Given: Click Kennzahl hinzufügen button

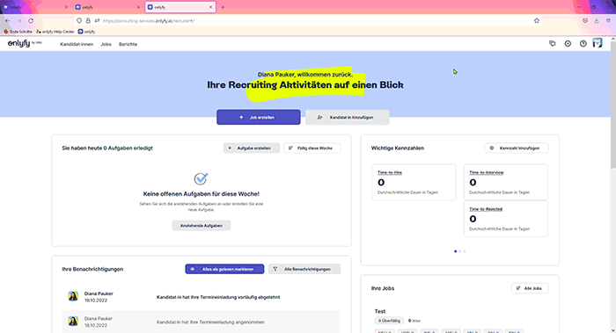Looking at the screenshot, I should tap(517, 148).
